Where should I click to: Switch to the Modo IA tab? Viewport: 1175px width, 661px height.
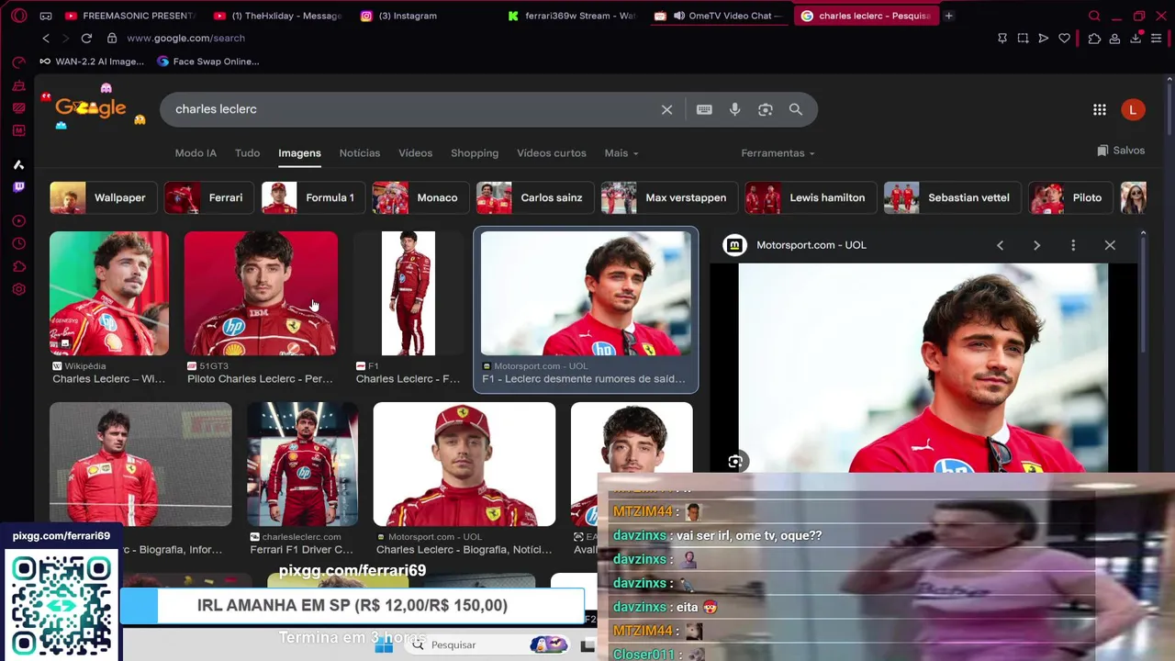(x=196, y=153)
